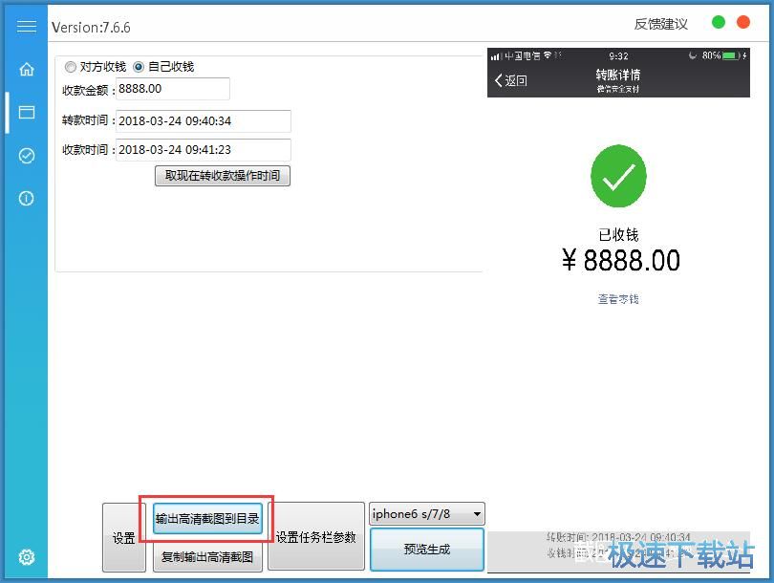
Task: Open the iphone6 s/7/8 device dropdown
Action: 427,514
